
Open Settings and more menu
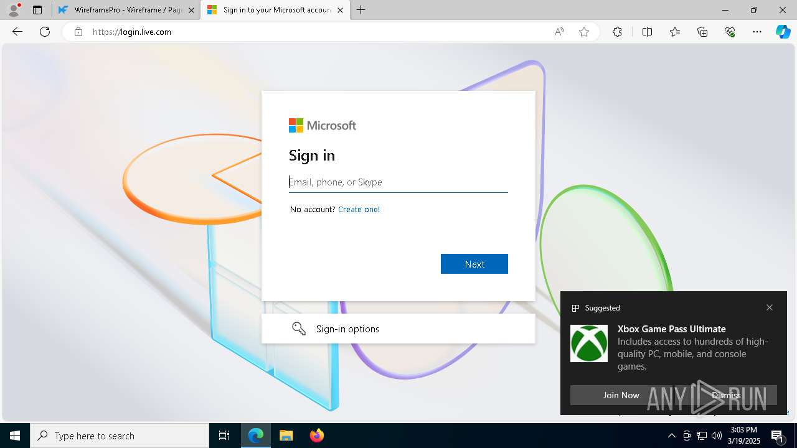[757, 32]
